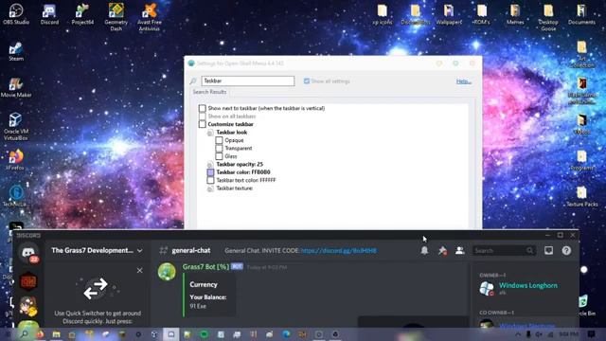Select the ROM's desktop folder
The width and height of the screenshot is (606, 341).
click(x=482, y=14)
